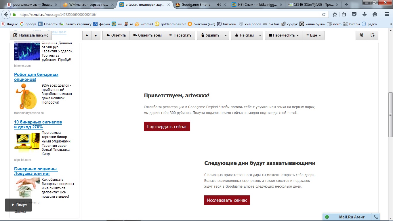The image size is (393, 221).
Task: Open the Яндекс bookmark
Action: tap(9, 24)
